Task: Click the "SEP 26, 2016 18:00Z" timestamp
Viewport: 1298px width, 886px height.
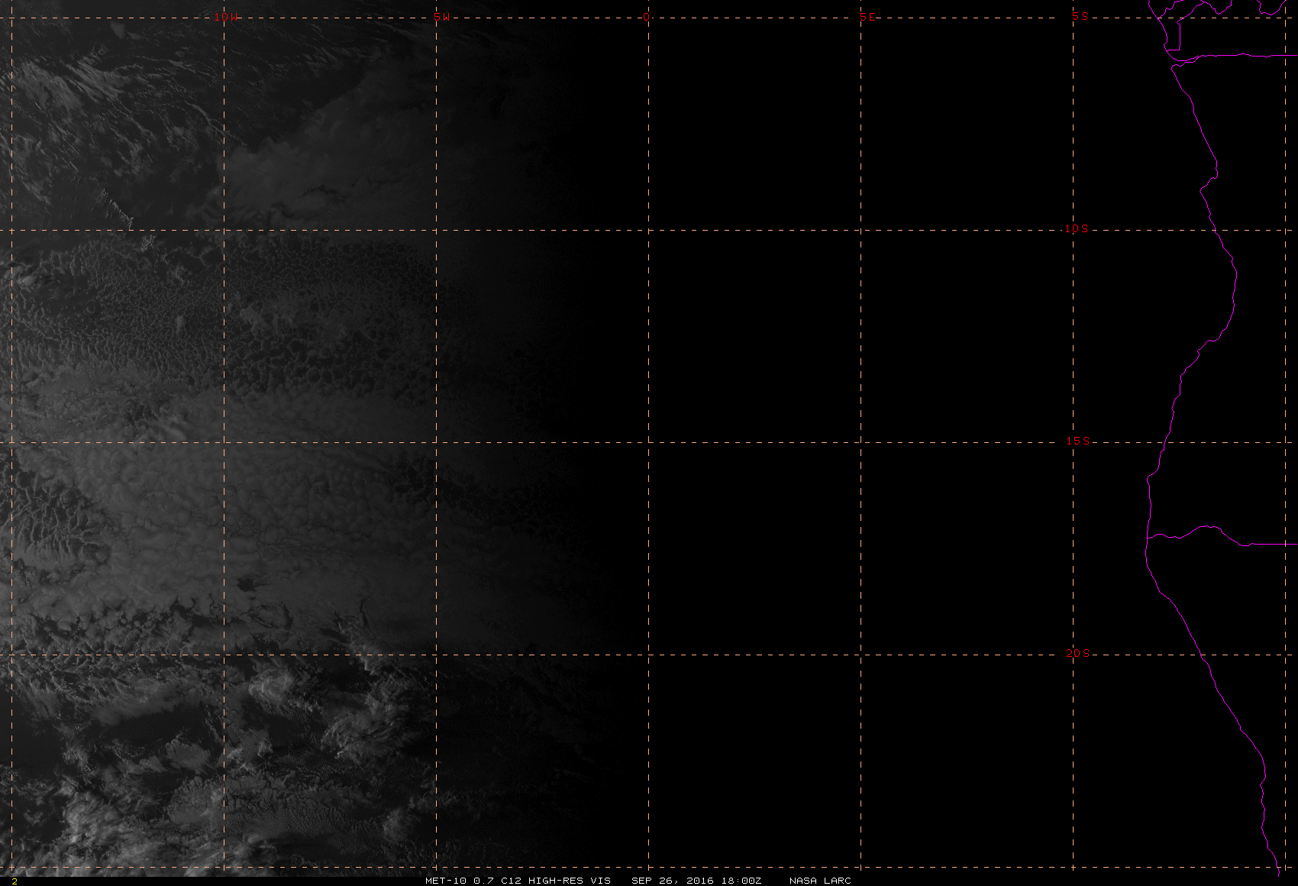Action: 696,881
